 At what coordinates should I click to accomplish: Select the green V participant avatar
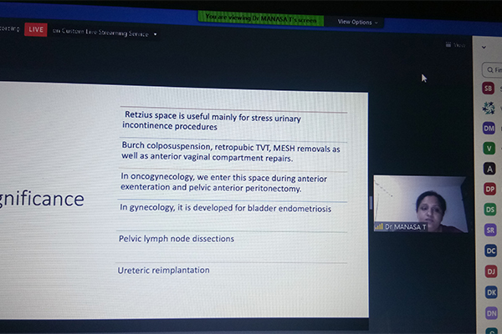tap(489, 148)
